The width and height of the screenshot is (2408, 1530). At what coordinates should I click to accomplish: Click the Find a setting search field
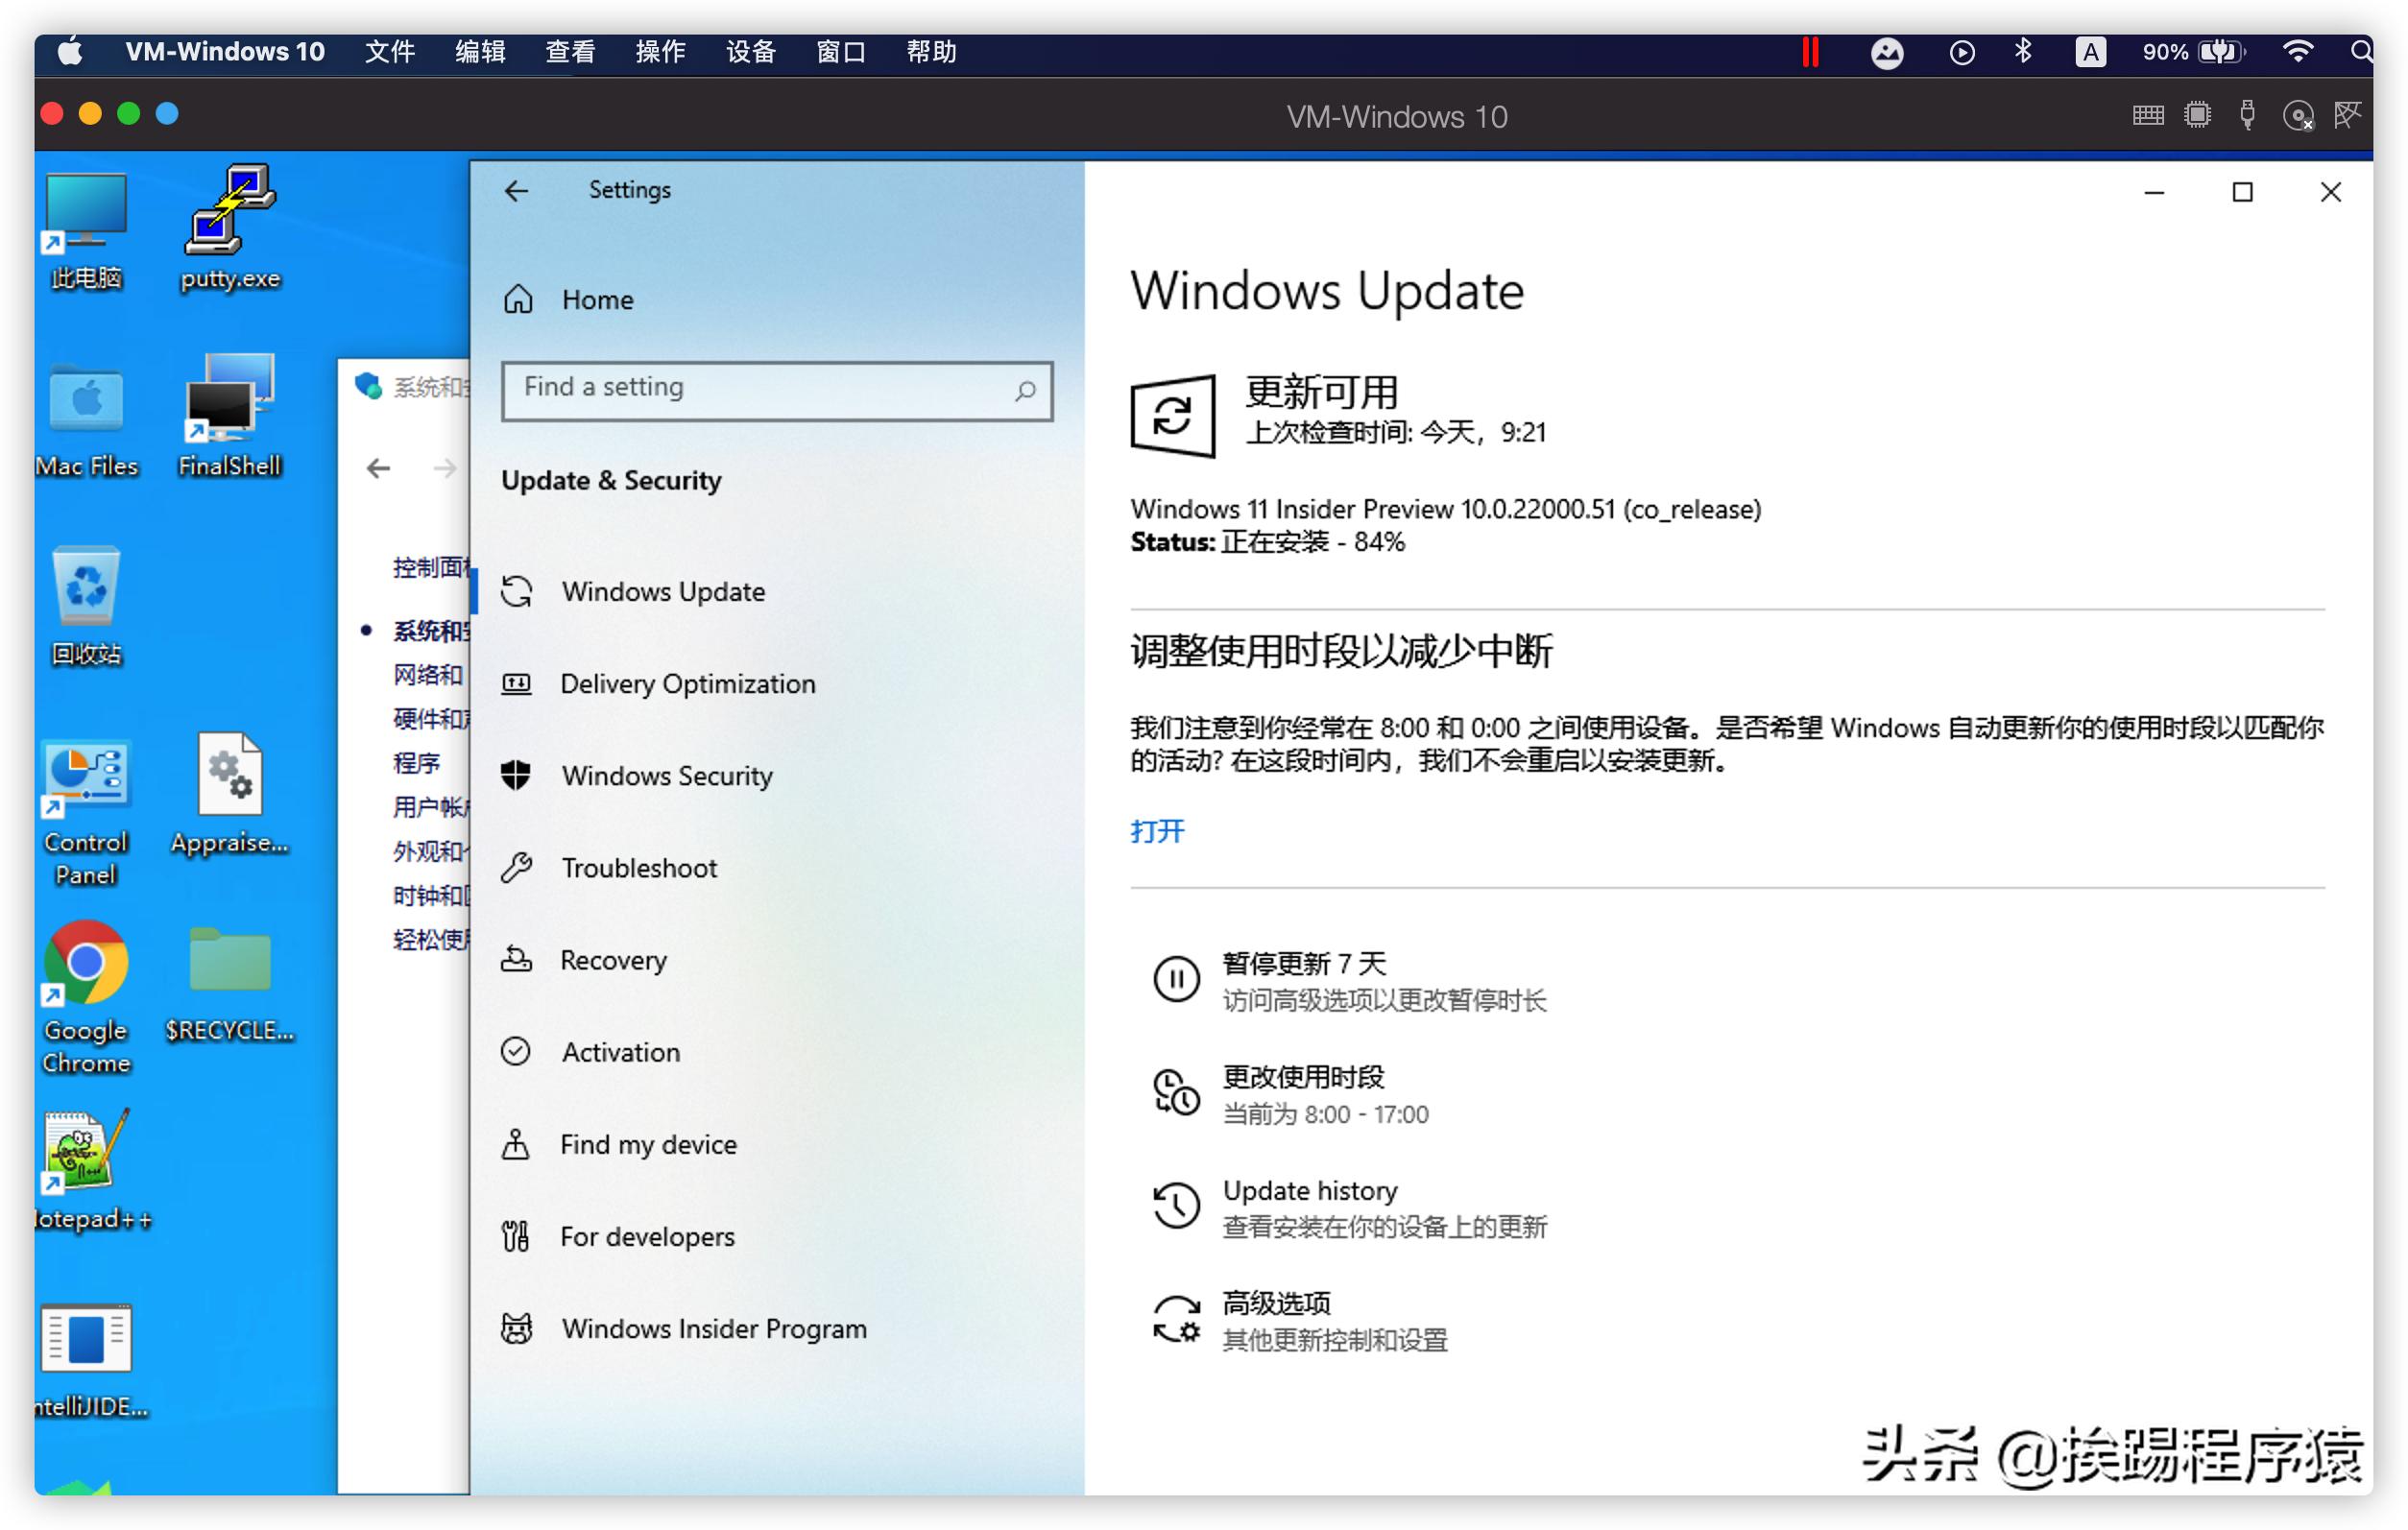(x=776, y=390)
